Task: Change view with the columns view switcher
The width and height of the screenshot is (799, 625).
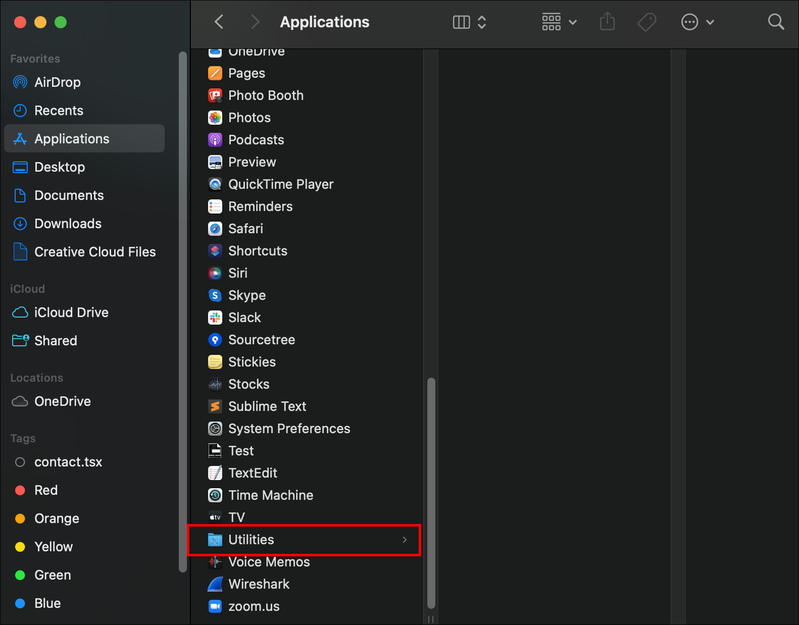Action: (x=469, y=22)
